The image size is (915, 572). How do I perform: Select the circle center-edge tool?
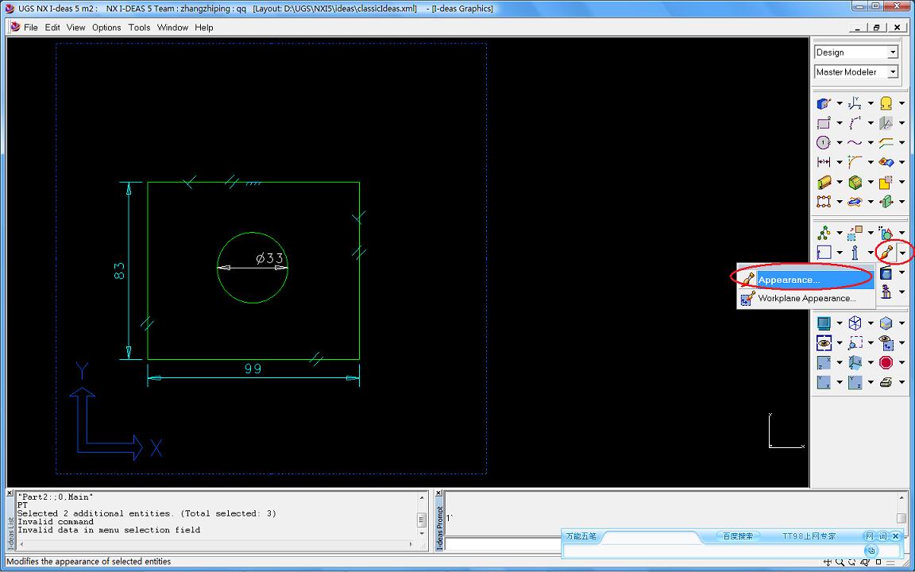[824, 142]
